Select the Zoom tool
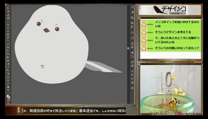This screenshot has height=119, width=208. (x=8, y=90)
